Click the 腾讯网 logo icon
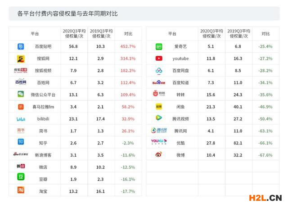Screen dimensions: 288x208 click(x=159, y=130)
